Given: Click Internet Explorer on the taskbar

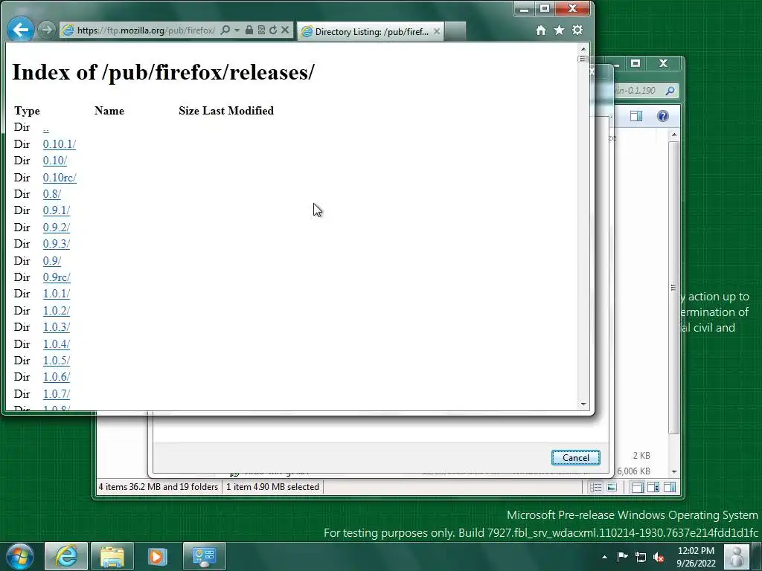Looking at the screenshot, I should point(66,556).
